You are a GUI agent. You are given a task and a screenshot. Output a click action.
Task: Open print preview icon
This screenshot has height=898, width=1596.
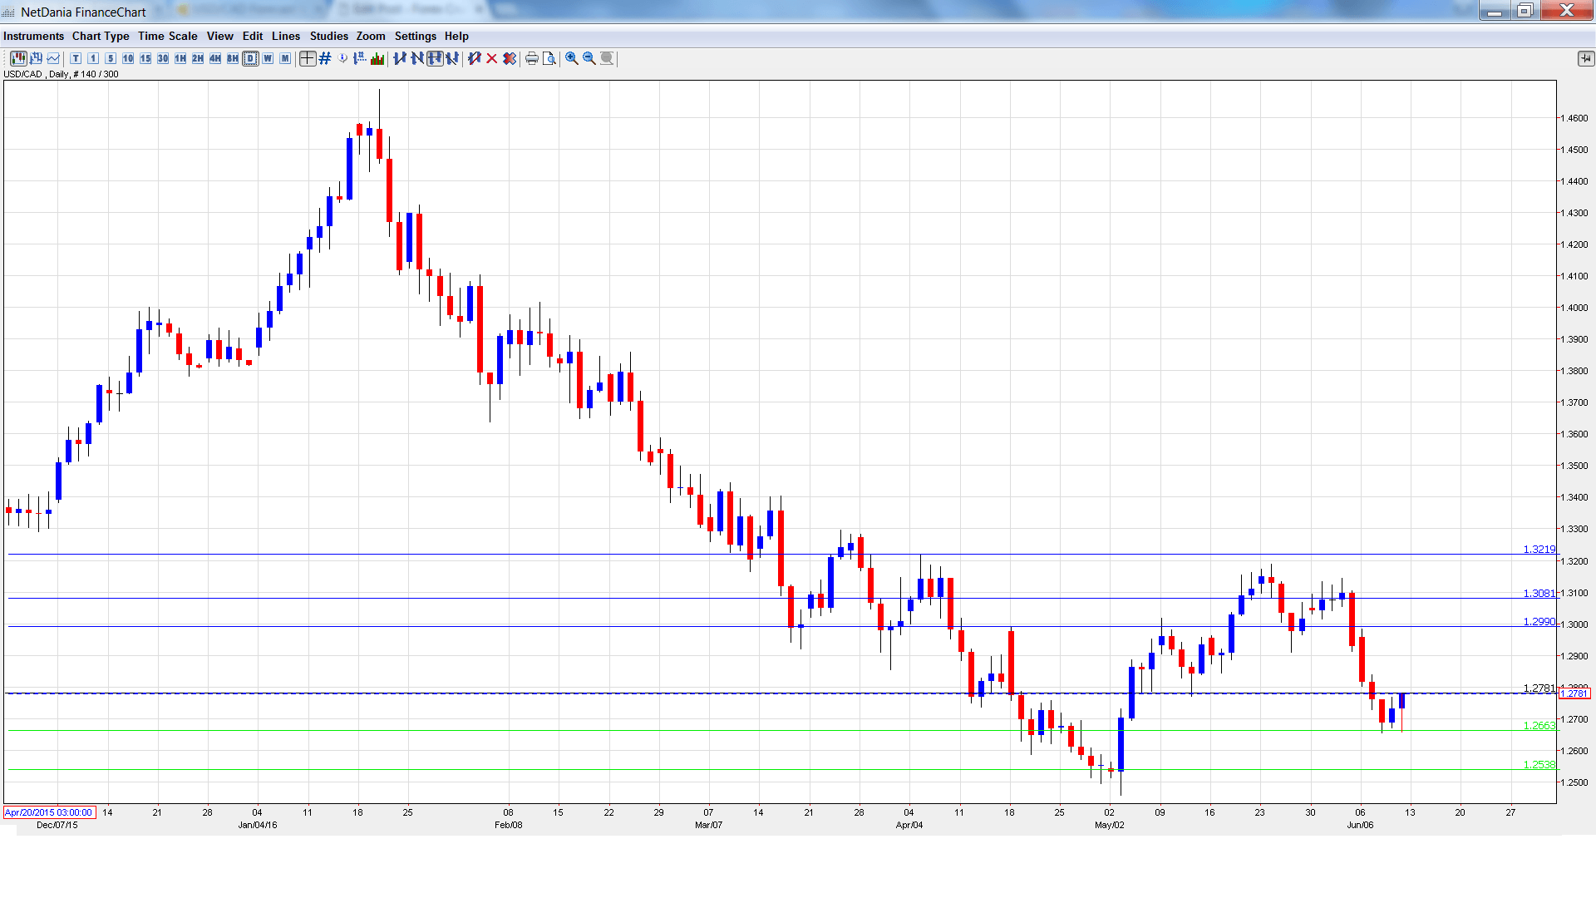[x=549, y=58]
